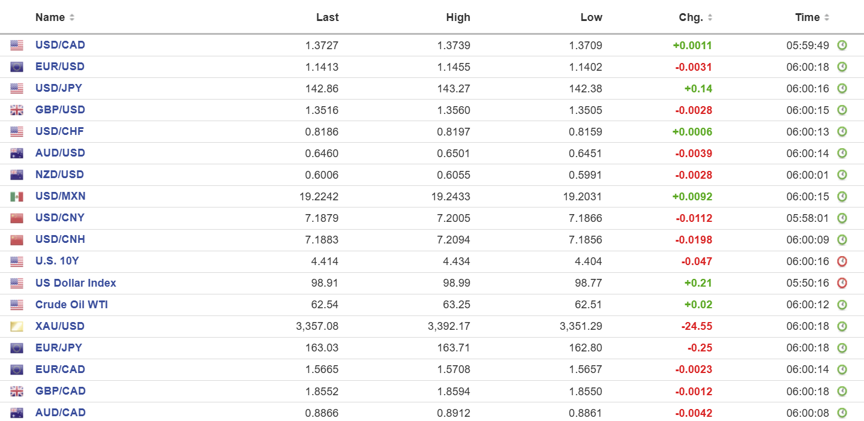Sort by the Chg. column arrows
This screenshot has width=864, height=421.
pos(710,17)
